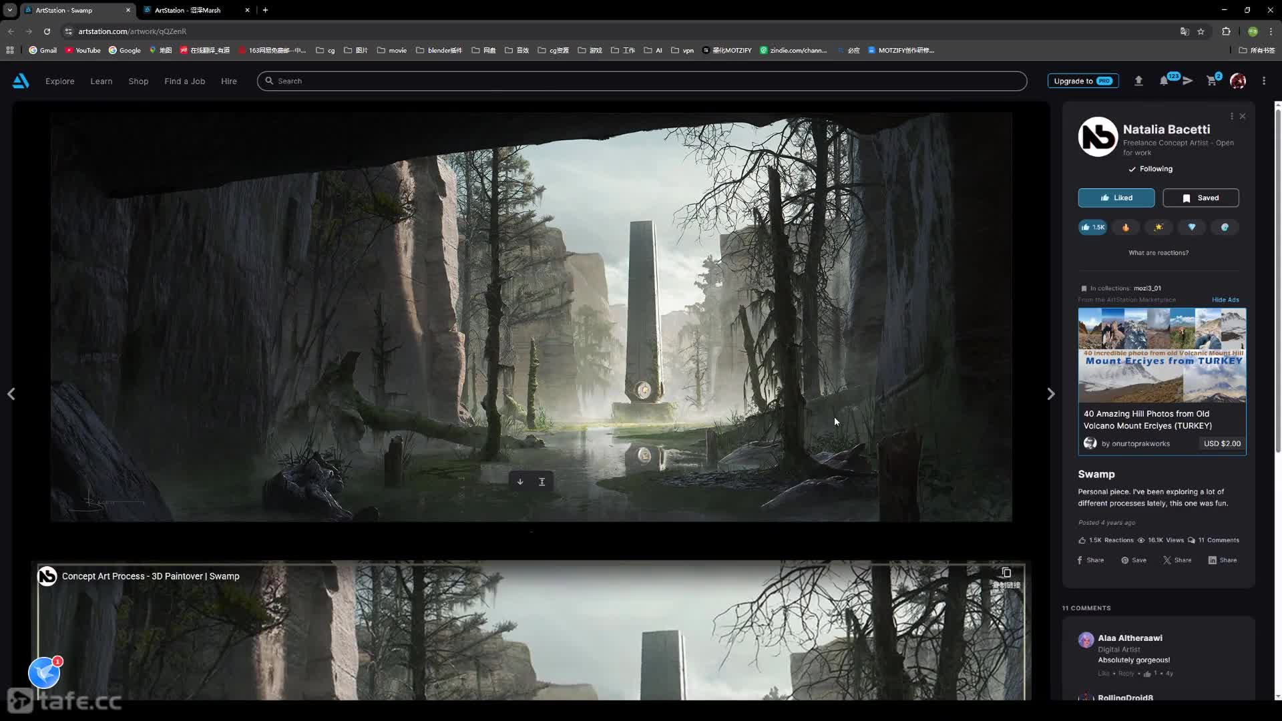Add the fire reaction emoji
The height and width of the screenshot is (721, 1282).
1126,228
